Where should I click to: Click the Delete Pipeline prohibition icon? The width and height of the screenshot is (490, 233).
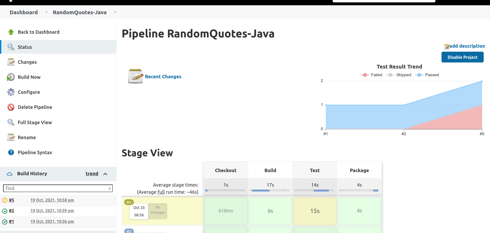[11, 107]
